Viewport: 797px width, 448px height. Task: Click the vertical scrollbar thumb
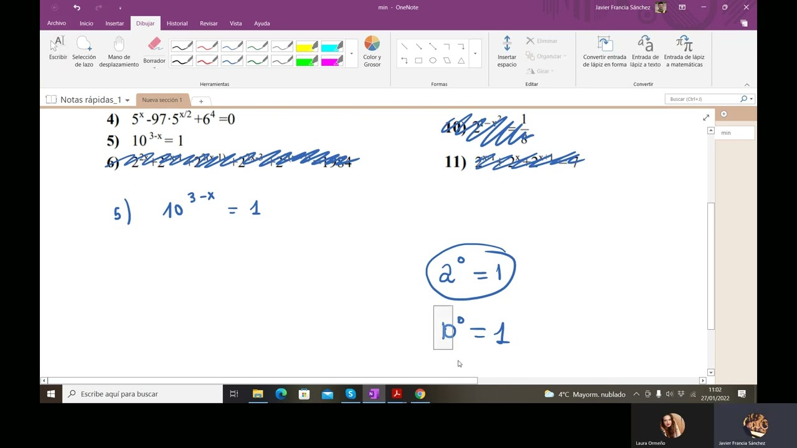click(x=710, y=266)
